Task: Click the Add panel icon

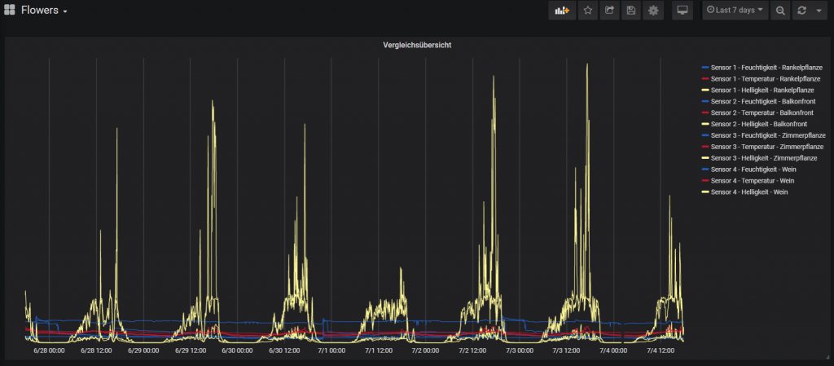Action: 560,11
